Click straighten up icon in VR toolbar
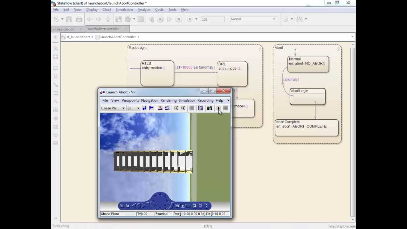Screen dimensions: 407x229 pos(160,108)
